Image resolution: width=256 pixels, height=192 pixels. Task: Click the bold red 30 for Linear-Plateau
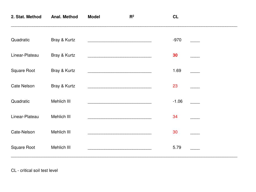tap(175, 55)
